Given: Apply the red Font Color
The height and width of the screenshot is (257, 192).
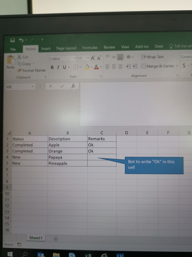Looking at the screenshot, I should click(x=96, y=67).
